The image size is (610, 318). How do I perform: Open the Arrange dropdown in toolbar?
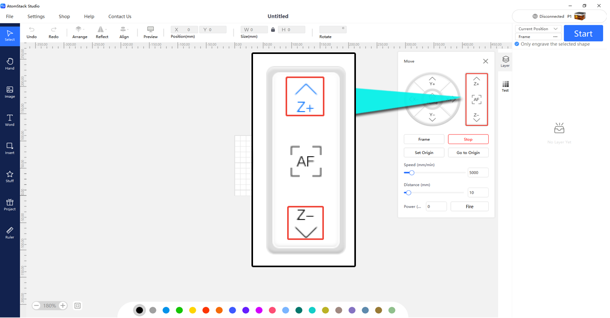point(80,32)
